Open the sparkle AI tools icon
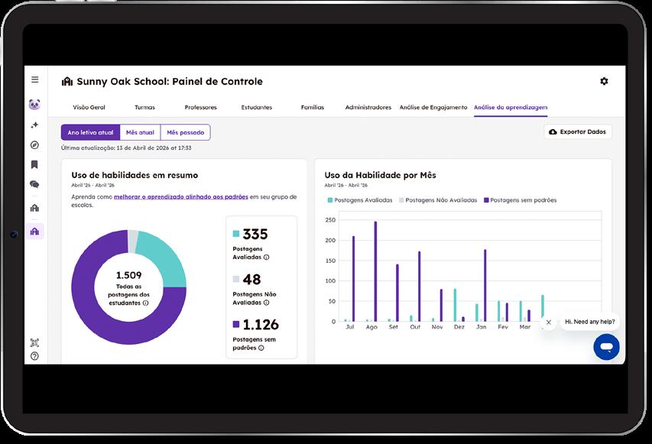The image size is (652, 444). 34,125
